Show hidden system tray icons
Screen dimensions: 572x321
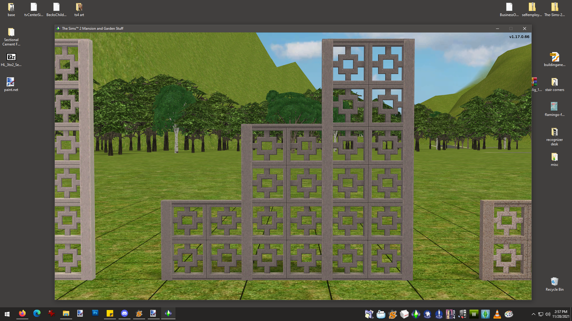(x=533, y=314)
